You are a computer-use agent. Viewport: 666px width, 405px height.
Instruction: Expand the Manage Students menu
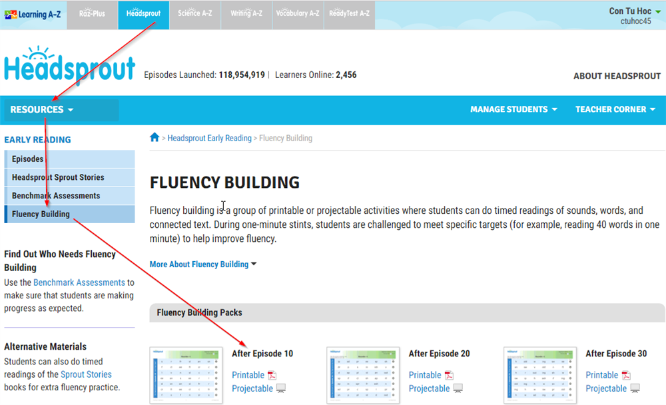point(513,109)
